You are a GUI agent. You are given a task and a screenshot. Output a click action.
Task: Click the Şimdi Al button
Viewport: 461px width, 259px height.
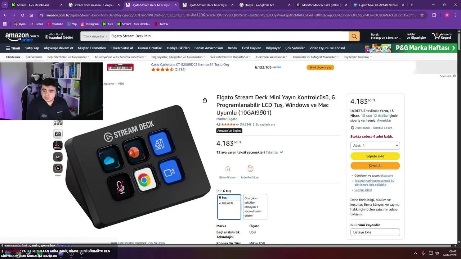tap(375, 166)
